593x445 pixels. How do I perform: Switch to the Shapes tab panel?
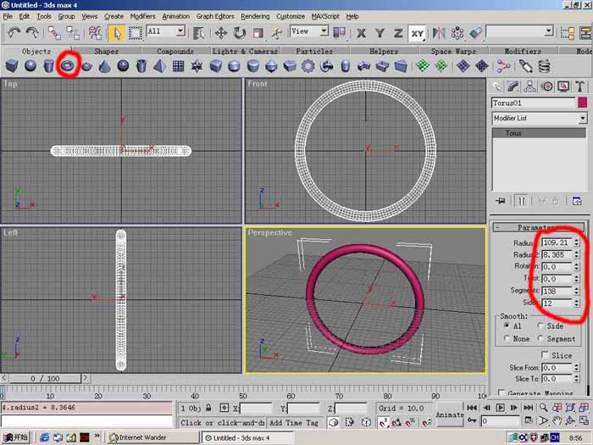coord(106,51)
